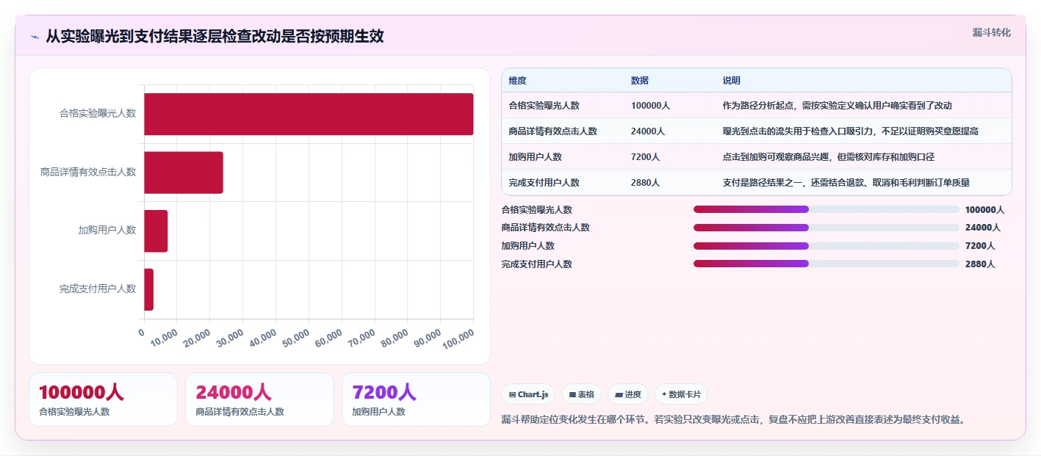Image resolution: width=1041 pixels, height=456 pixels.
Task: Click the 加购用户人数 cell in the table
Action: coord(535,157)
